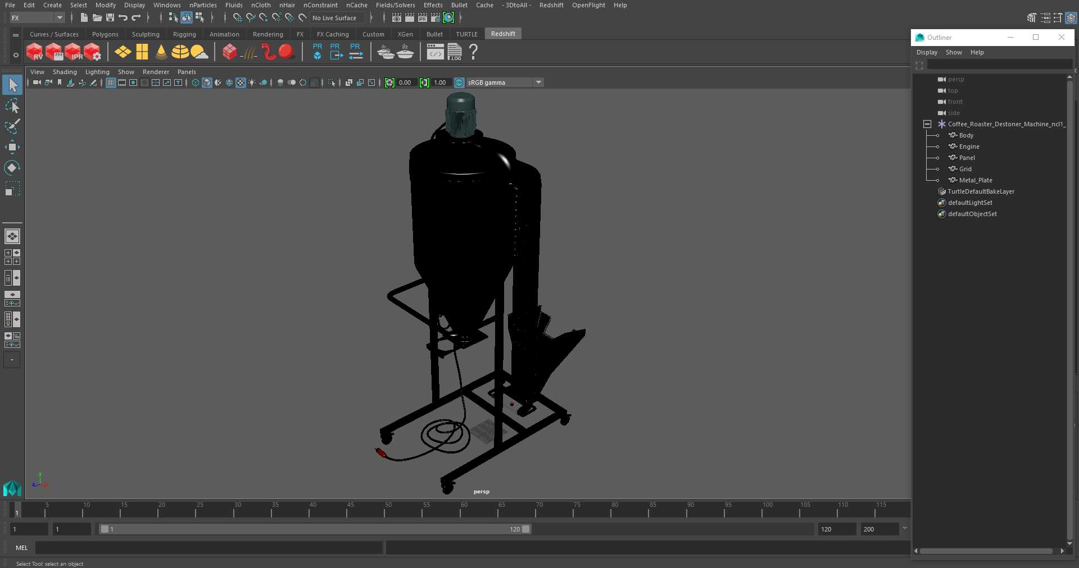The image size is (1079, 568).
Task: Toggle the viewport grid display
Action: 111,83
